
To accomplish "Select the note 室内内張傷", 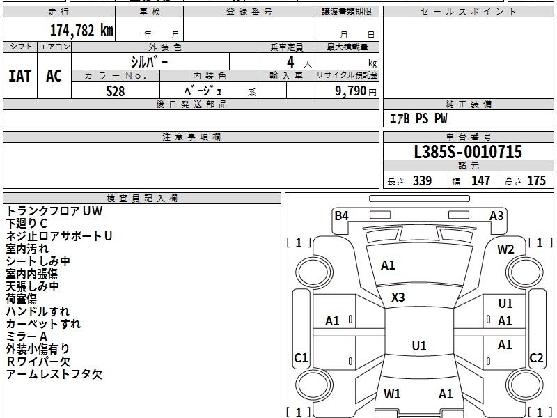I will 31,274.
